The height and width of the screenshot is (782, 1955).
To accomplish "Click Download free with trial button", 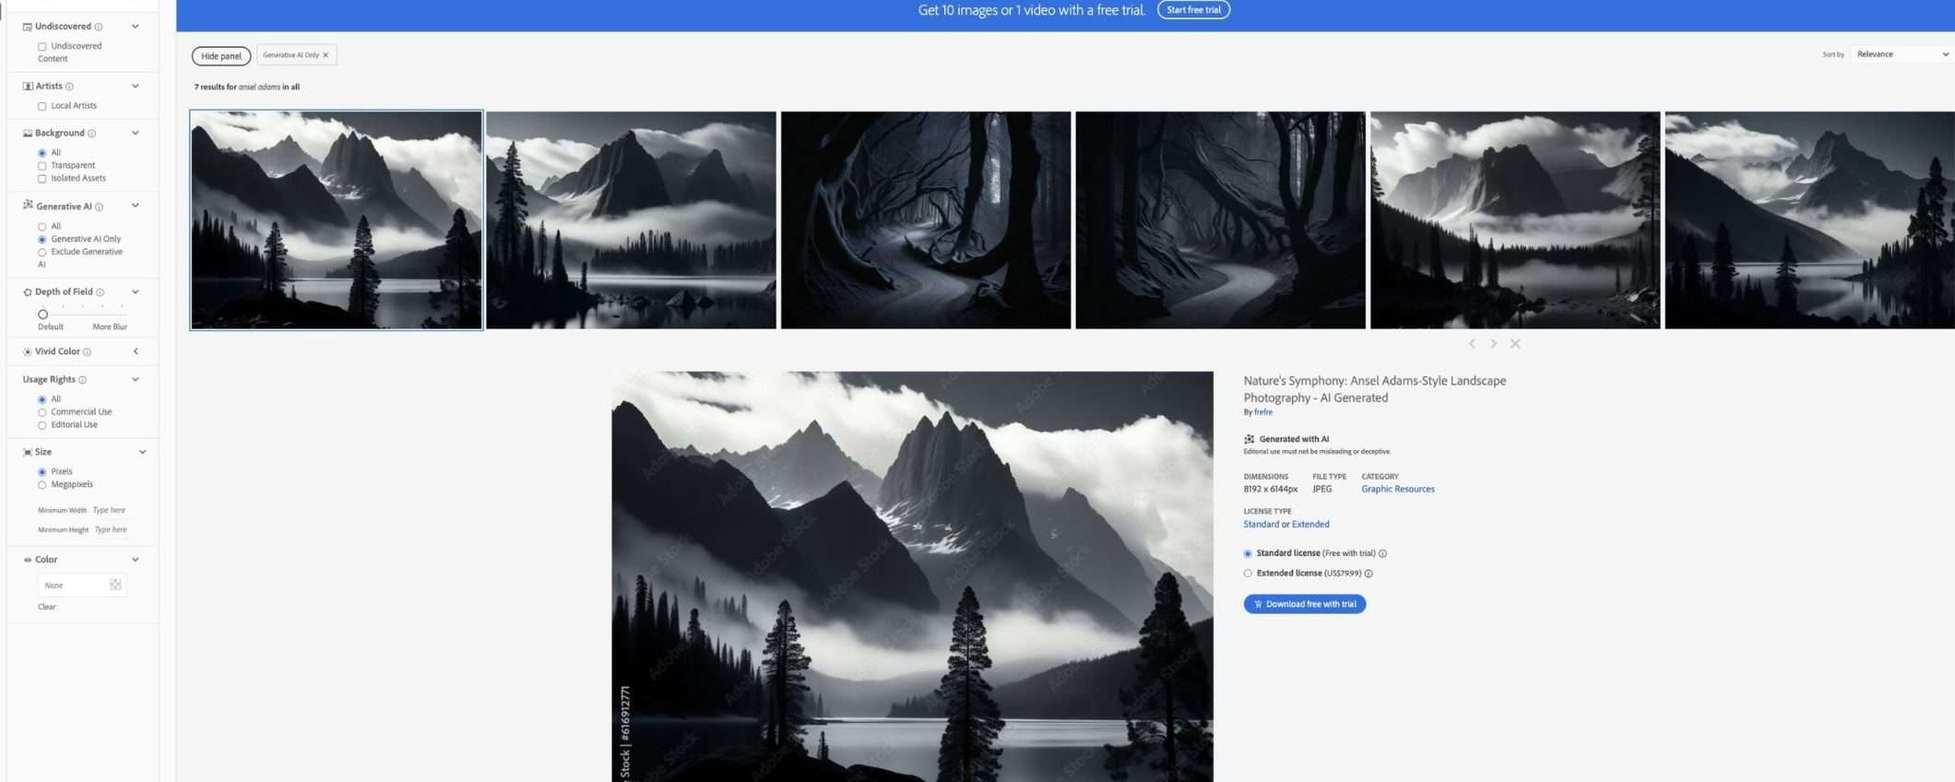I will pyautogui.click(x=1304, y=604).
